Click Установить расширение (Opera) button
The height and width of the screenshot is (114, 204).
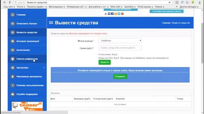[x=166, y=11]
